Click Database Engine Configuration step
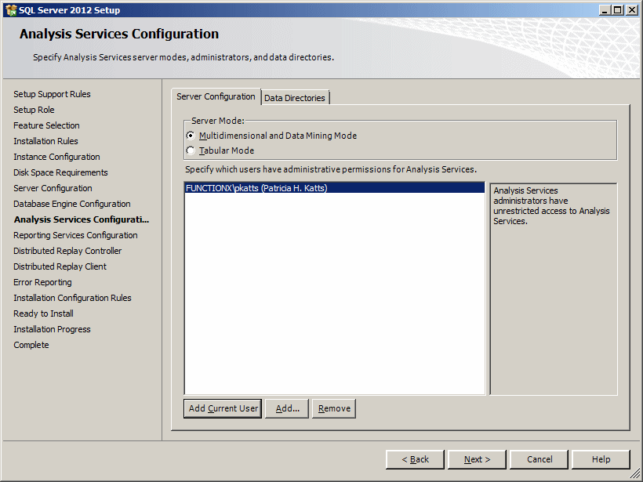This screenshot has height=482, width=643. coord(72,204)
